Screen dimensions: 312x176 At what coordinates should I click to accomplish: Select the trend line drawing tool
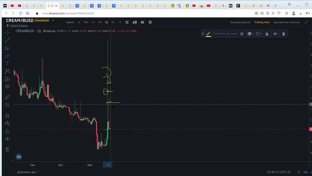click(7, 40)
